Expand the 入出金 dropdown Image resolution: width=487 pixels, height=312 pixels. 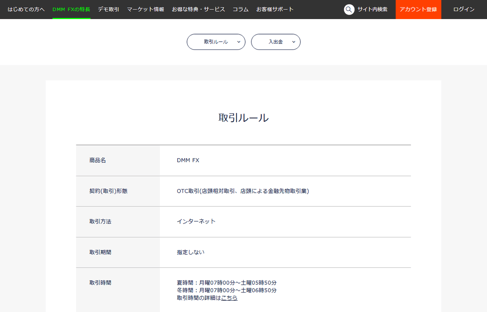(276, 42)
